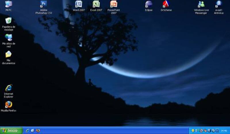Select the avast! Antivirus desktop icon
The image size is (230, 134).
coord(218,4)
